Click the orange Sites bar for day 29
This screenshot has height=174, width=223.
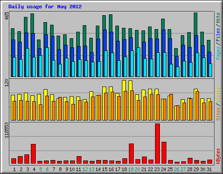197,106
